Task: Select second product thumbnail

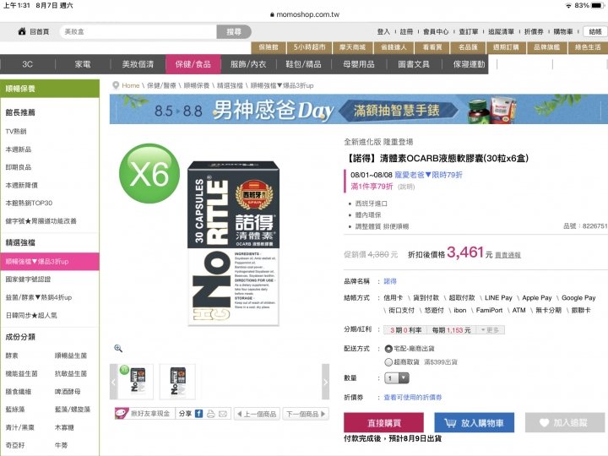Action: (177, 382)
